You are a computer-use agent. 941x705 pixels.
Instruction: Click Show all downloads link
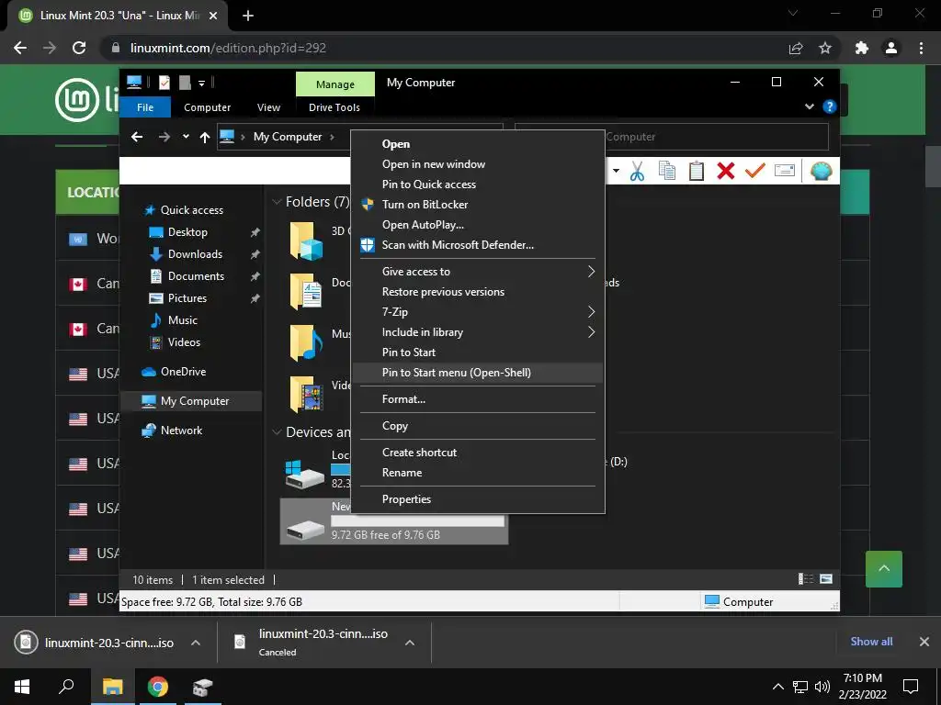pos(871,642)
